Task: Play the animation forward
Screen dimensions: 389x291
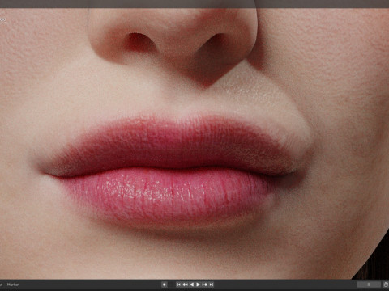Action: click(x=198, y=285)
